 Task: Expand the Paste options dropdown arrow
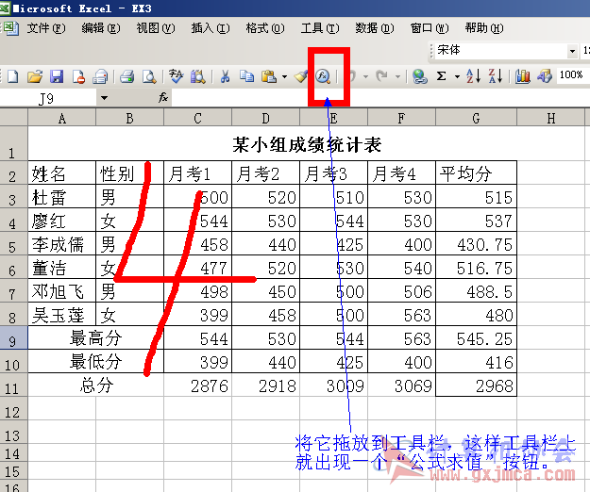coord(284,76)
